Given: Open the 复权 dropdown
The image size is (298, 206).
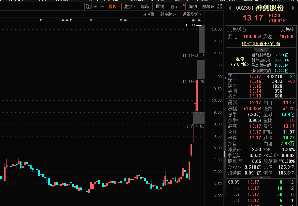Looking at the screenshot, I should pos(114,6).
